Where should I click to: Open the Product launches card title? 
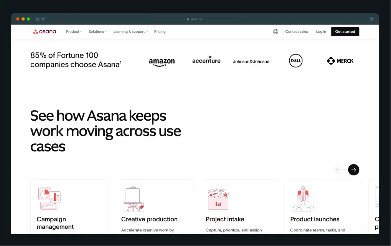click(x=315, y=219)
